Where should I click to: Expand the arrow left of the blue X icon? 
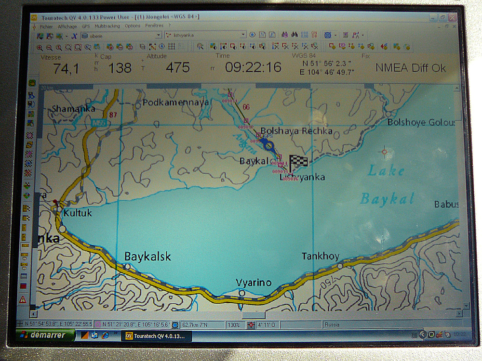tap(67, 37)
